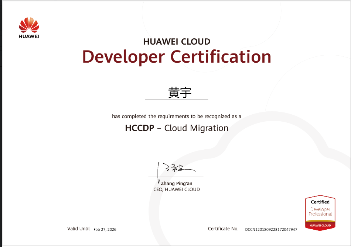Image resolution: width=351 pixels, height=247 pixels.
Task: Click the 'Developer Certification' title
Action: 177,57
